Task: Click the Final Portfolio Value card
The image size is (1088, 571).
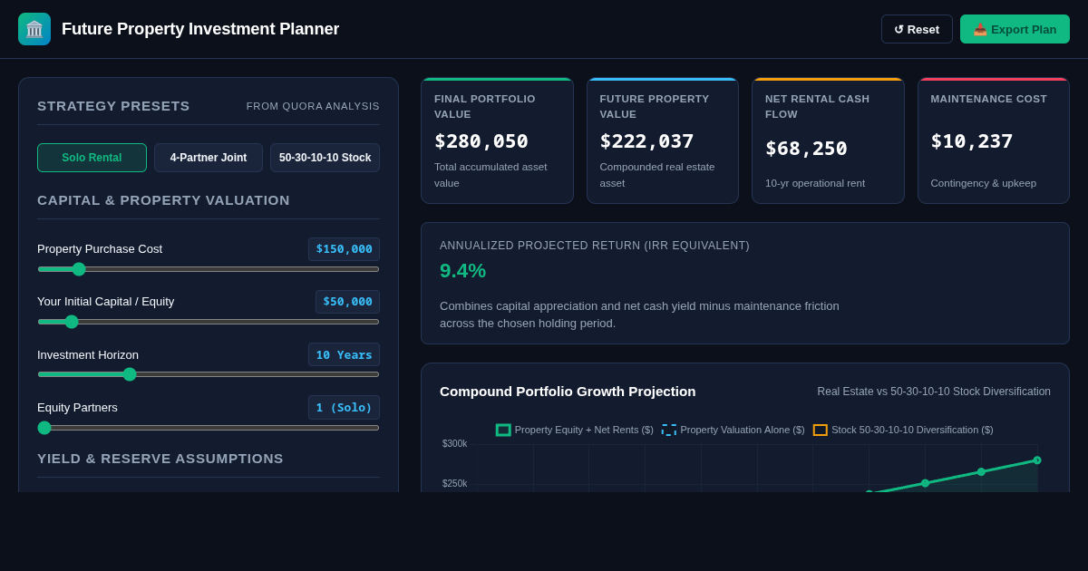Action: point(497,140)
